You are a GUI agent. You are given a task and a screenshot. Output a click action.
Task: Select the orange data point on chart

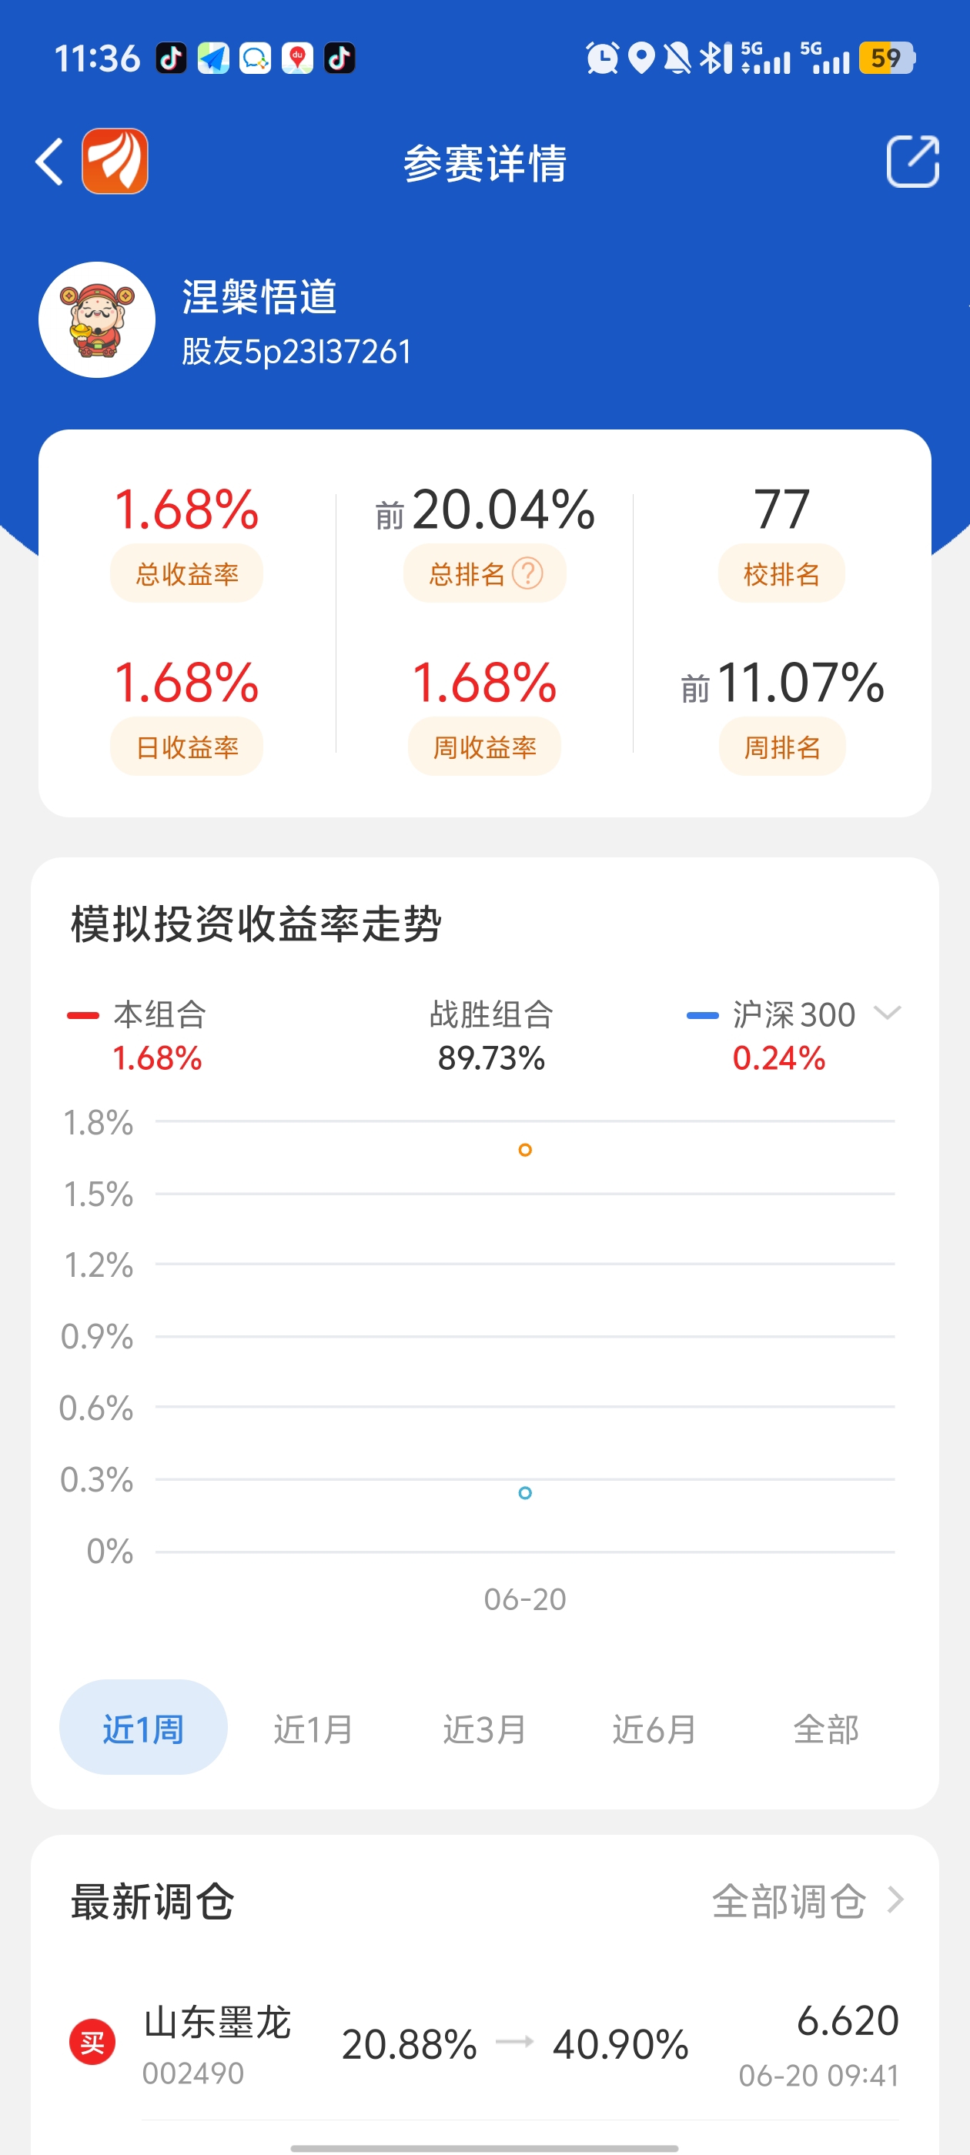(525, 1149)
